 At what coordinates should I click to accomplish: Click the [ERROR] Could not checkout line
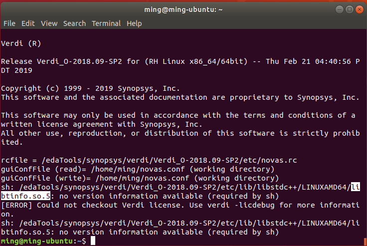click(x=180, y=205)
